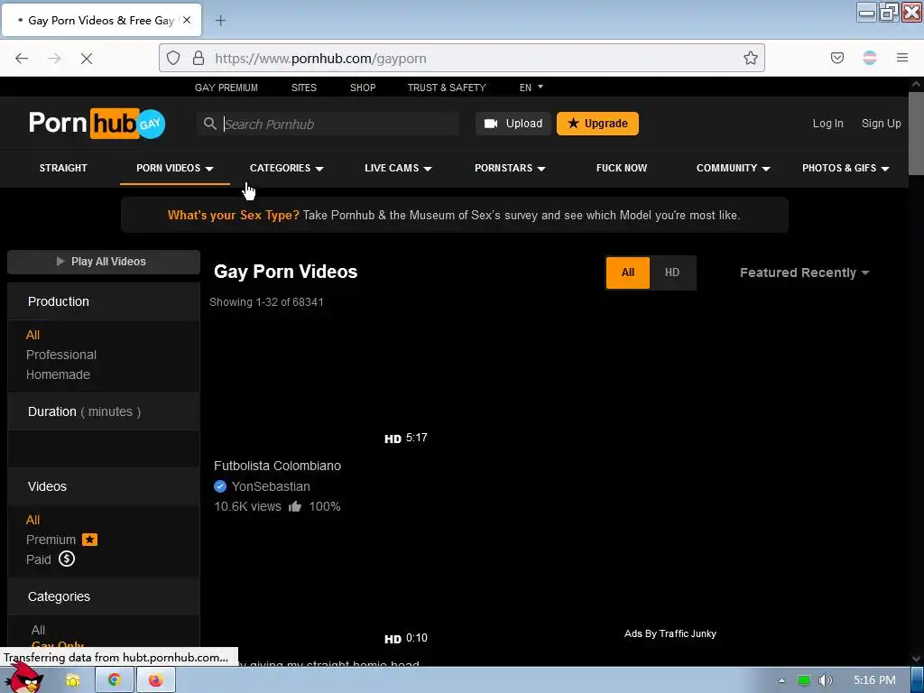924x693 pixels.
Task: Open Sites in the top bar
Action: pyautogui.click(x=304, y=88)
